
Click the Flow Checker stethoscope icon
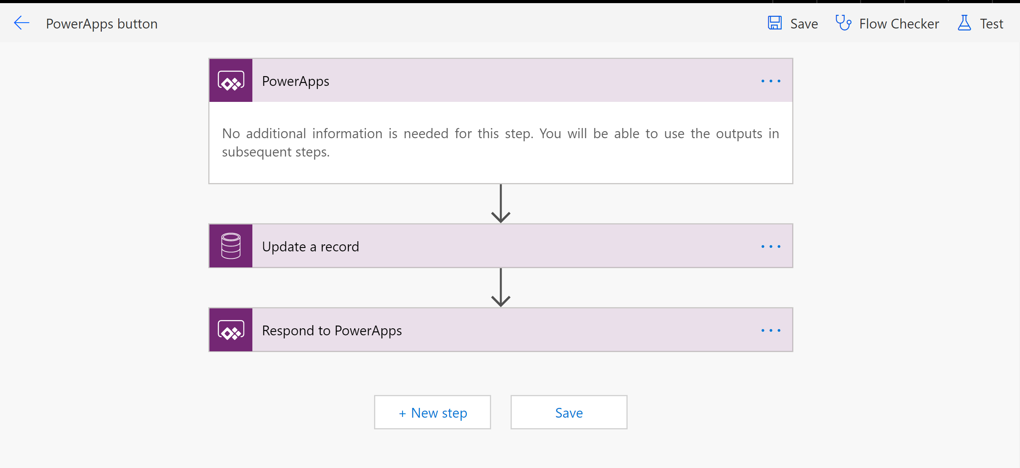coord(843,23)
